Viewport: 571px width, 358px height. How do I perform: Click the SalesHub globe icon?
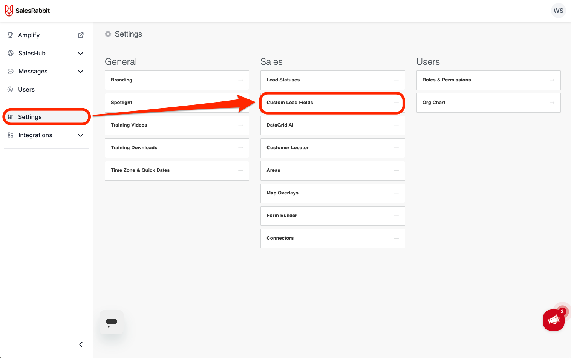coord(11,53)
